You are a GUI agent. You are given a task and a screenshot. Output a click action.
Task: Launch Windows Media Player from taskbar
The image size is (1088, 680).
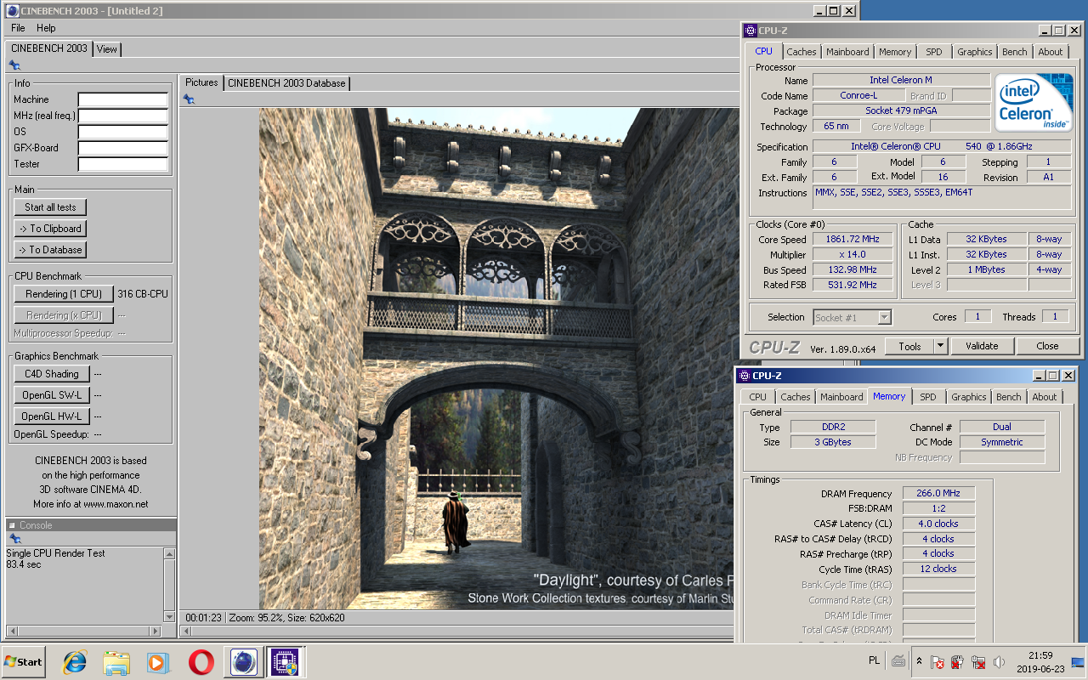click(x=158, y=661)
